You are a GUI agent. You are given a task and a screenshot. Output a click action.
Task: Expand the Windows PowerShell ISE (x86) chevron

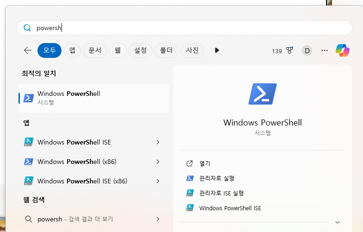158,181
